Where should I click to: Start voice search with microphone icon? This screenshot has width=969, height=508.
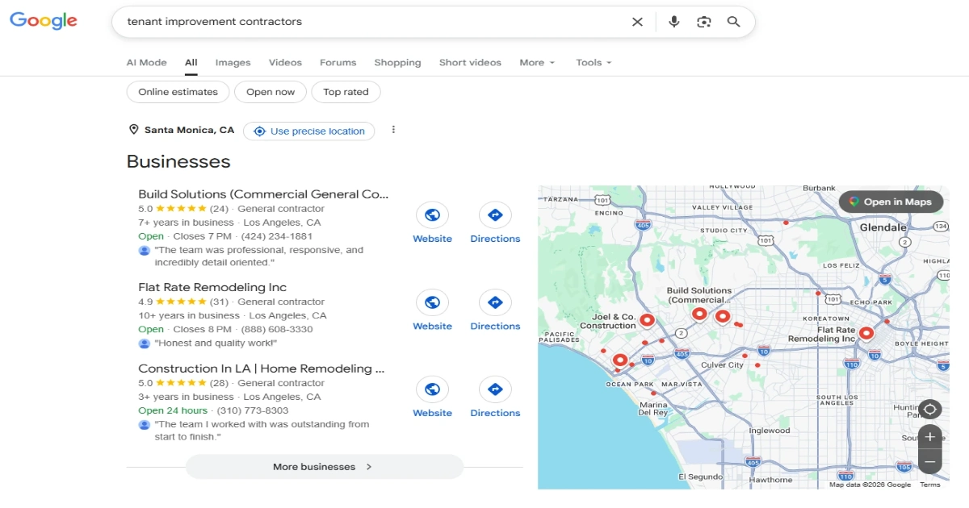click(674, 22)
